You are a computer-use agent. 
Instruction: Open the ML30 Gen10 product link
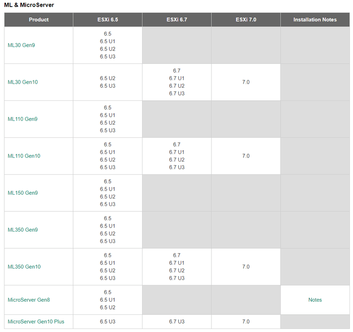pyautogui.click(x=23, y=82)
